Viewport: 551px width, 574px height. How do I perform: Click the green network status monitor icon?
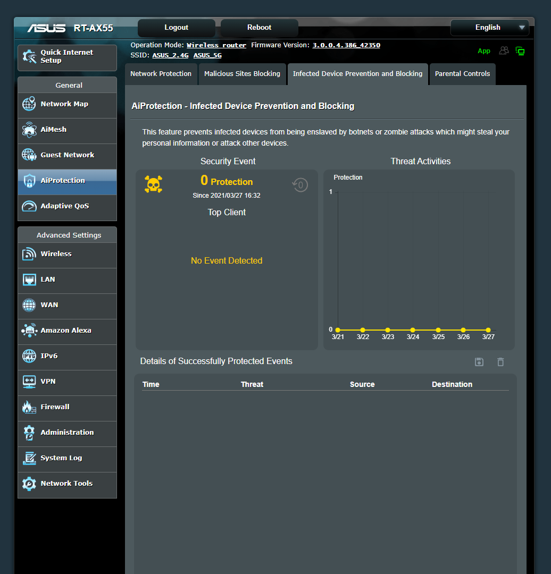(520, 51)
